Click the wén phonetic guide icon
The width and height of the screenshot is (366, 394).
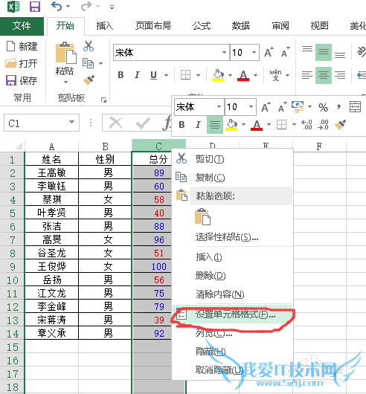pyautogui.click(x=276, y=75)
